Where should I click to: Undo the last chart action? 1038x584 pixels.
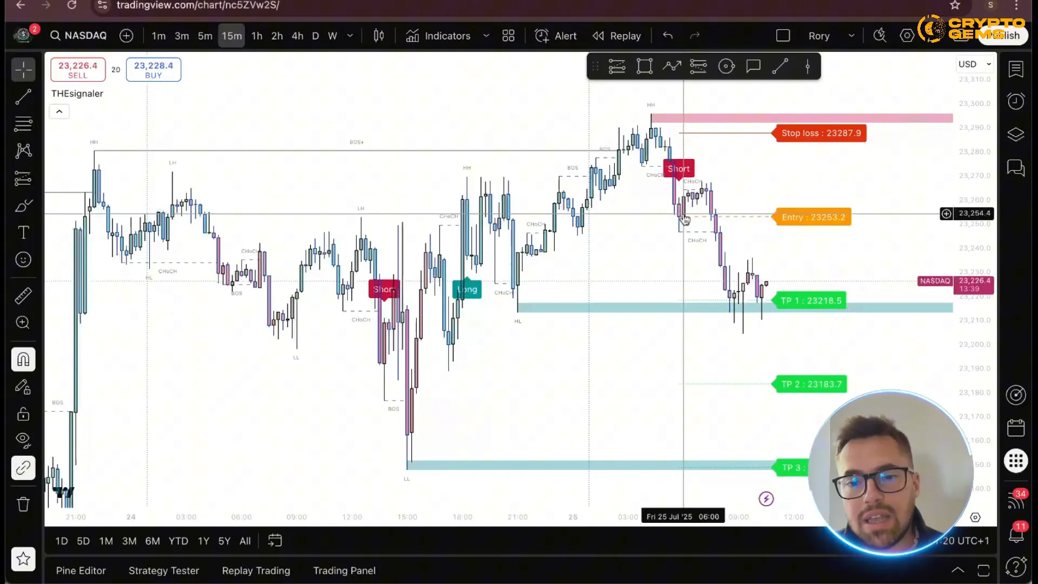coord(668,36)
